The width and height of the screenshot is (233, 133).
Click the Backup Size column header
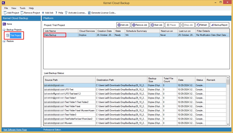[155, 80]
